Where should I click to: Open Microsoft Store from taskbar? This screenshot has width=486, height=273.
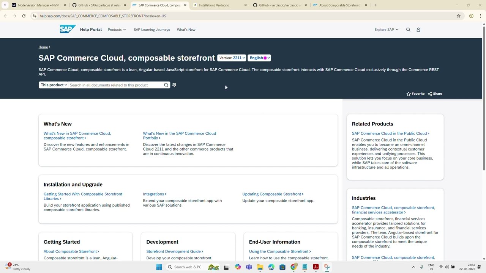282,267
